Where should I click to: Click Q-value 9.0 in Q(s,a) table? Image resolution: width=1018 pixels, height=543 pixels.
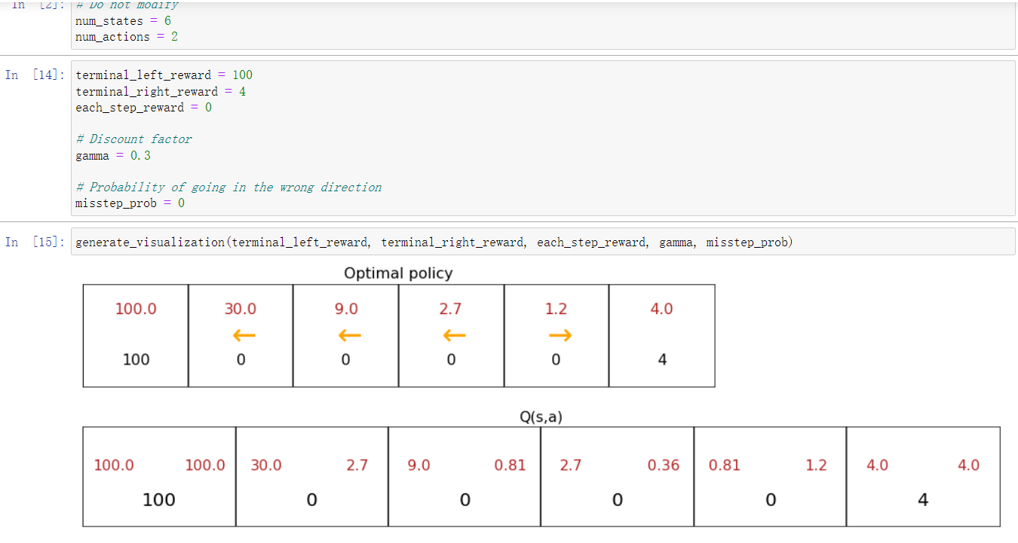tap(419, 465)
